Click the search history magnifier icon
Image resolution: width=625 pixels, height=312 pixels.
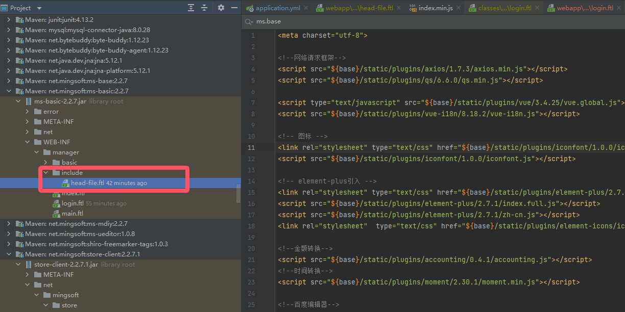click(249, 22)
